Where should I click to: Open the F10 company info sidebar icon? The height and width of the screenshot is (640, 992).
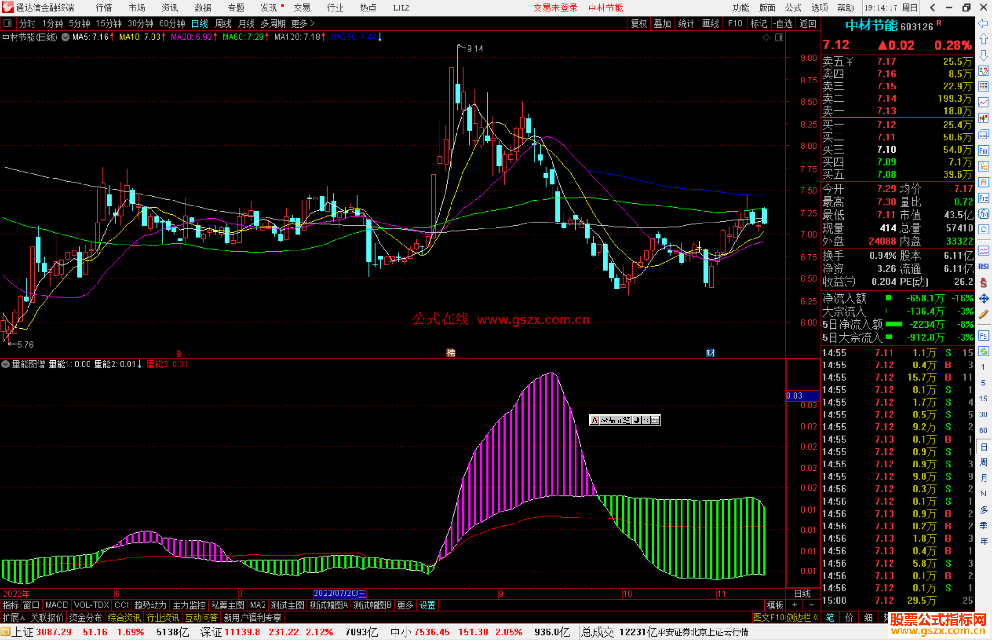(x=983, y=150)
